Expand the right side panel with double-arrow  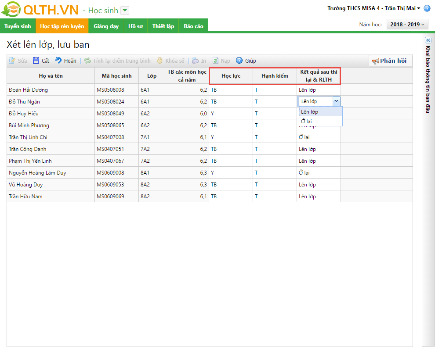tap(428, 40)
